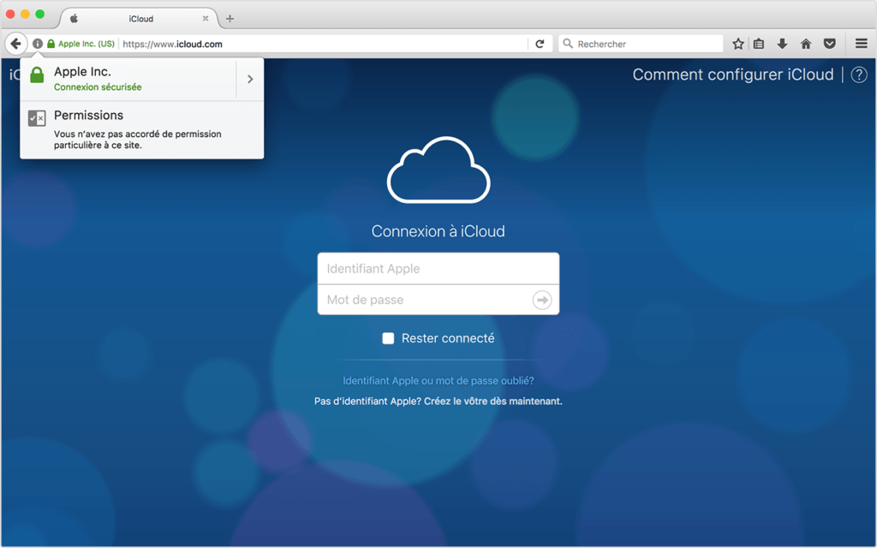Go to home page via house icon
The image size is (877, 548).
click(805, 44)
